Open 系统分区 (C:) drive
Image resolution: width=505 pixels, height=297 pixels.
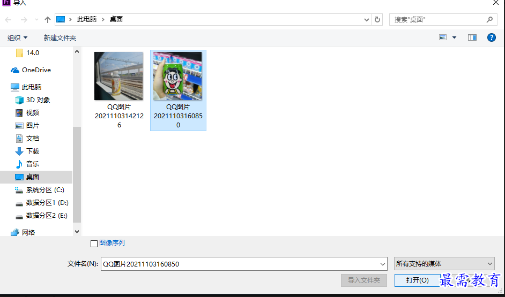pyautogui.click(x=40, y=190)
